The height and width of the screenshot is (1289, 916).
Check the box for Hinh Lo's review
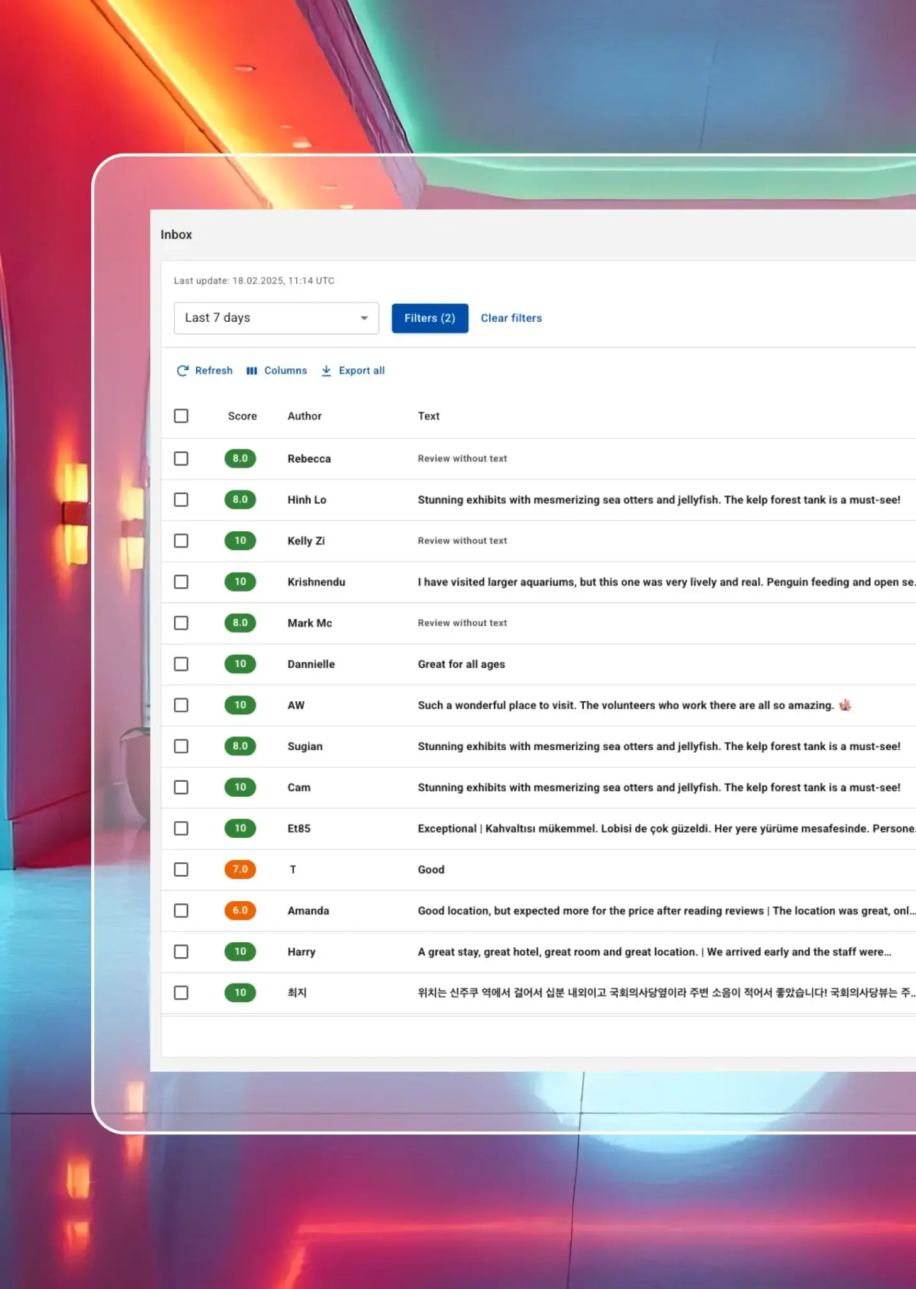click(181, 500)
